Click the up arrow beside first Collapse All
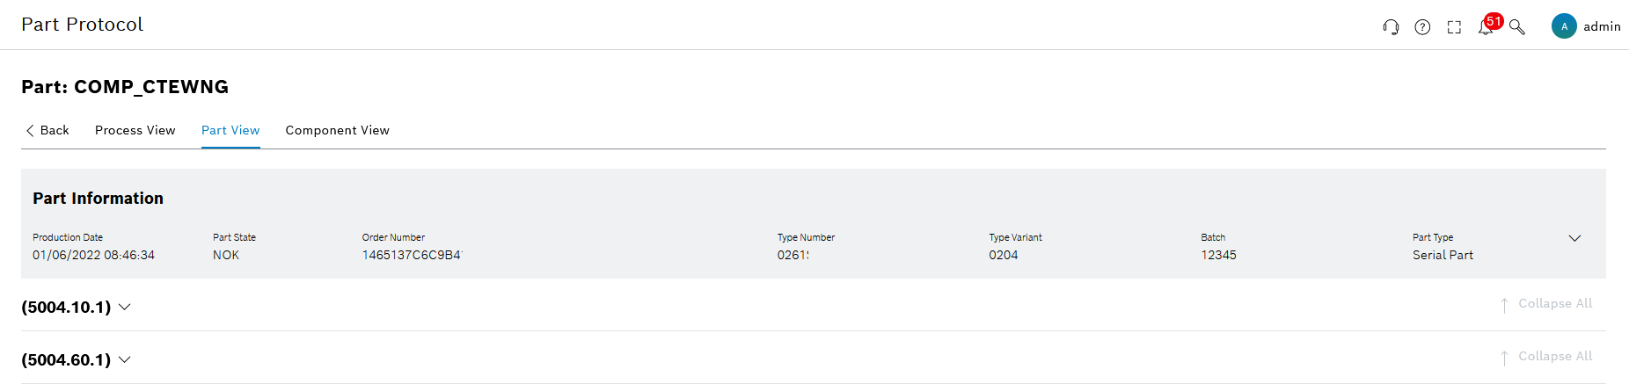The image size is (1629, 384). [x=1504, y=305]
